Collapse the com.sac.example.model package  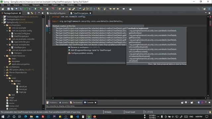[x=7, y=50]
